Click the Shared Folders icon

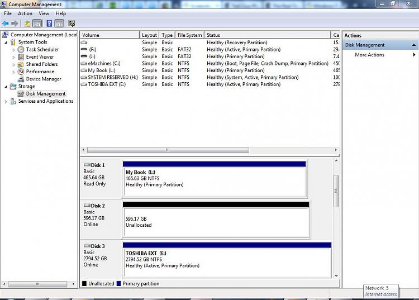coord(21,64)
